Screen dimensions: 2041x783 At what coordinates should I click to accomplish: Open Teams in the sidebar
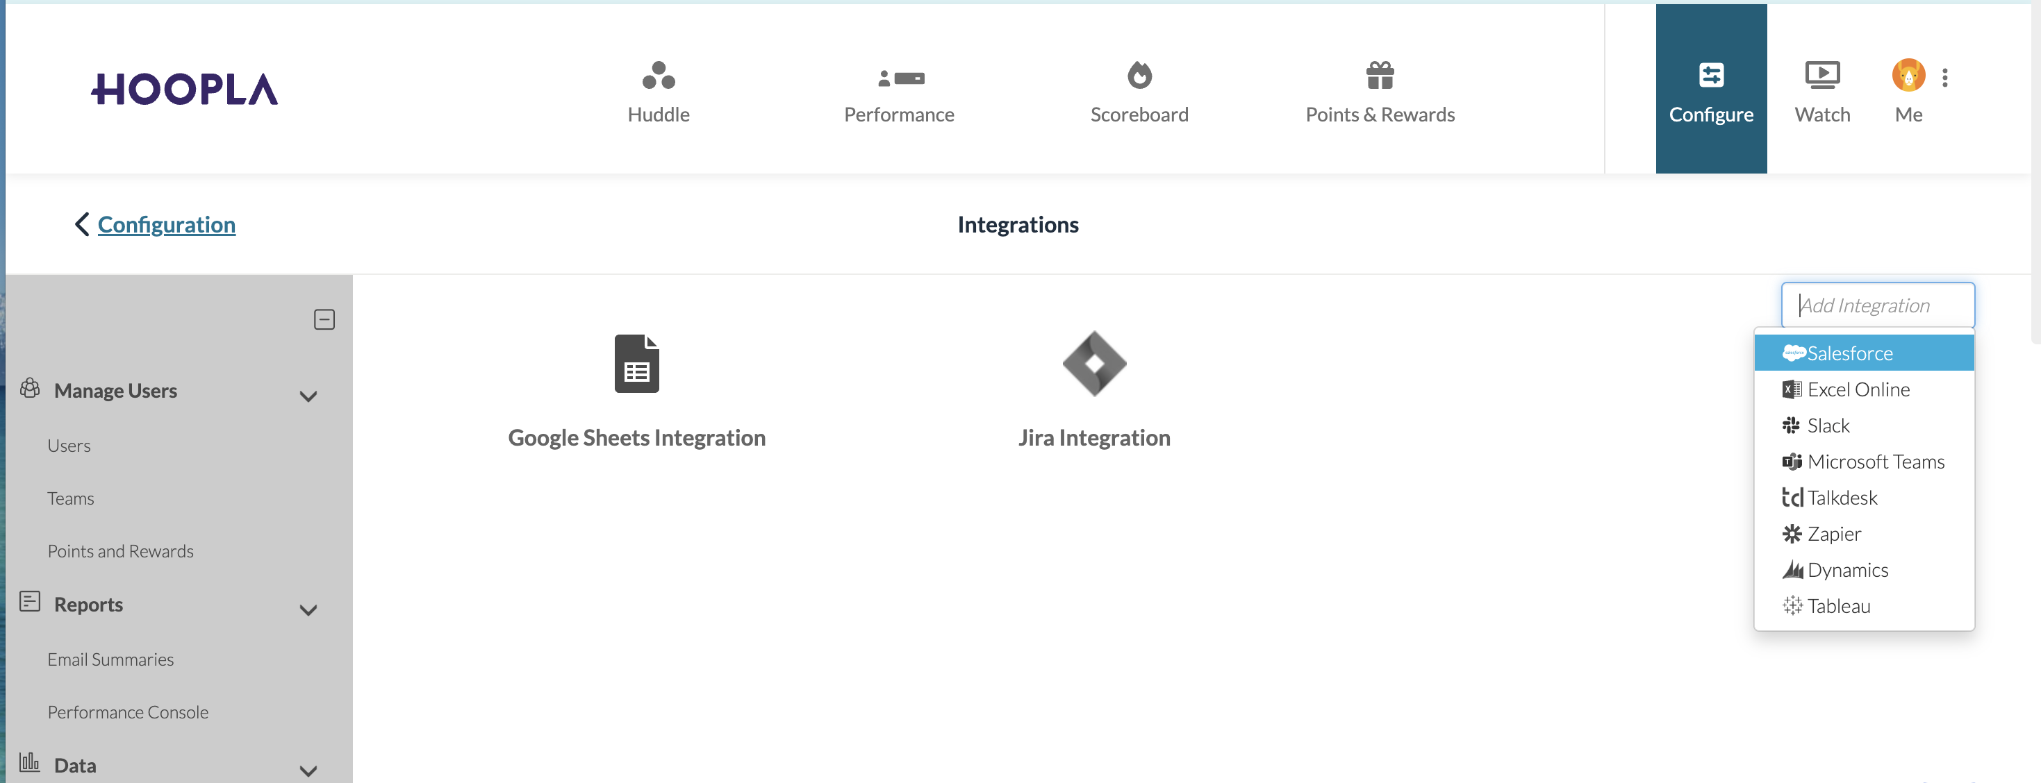71,499
